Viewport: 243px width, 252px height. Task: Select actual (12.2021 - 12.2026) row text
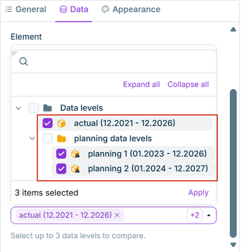pyautogui.click(x=124, y=123)
